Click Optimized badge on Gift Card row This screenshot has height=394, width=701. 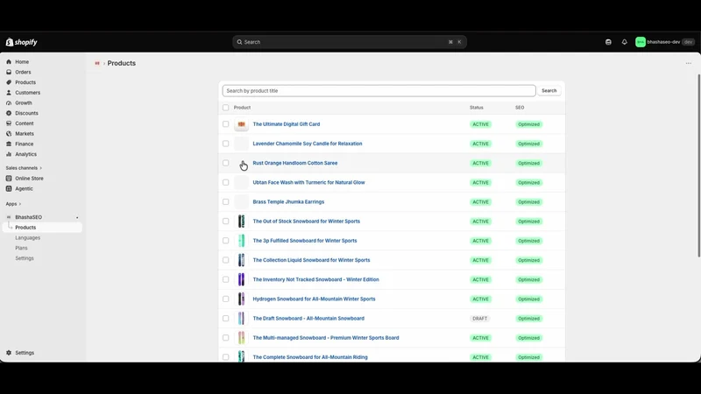(529, 124)
